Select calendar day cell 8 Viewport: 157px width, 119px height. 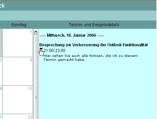18,71
